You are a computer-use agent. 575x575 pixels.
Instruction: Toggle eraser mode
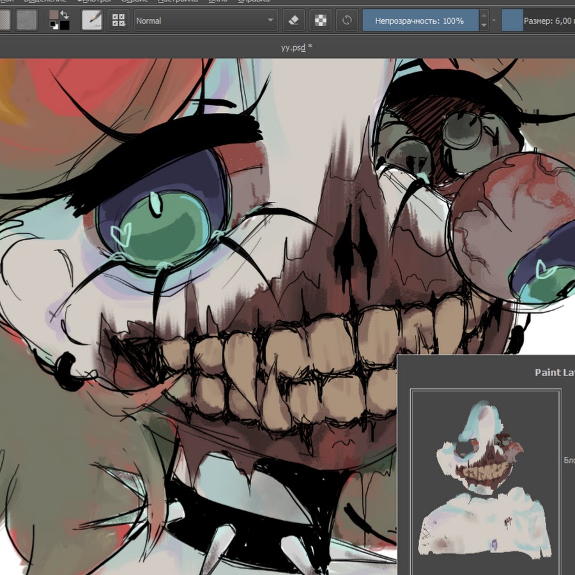click(x=294, y=20)
